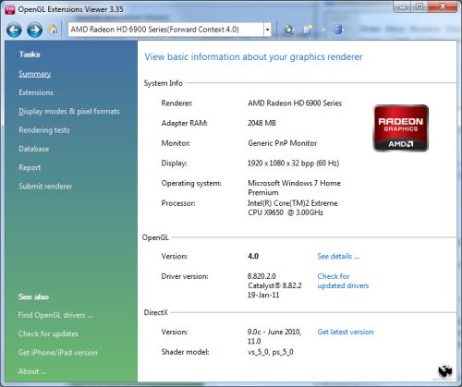Screen dimensions: 462x387
Task: Open the Extensions task
Action: coord(36,92)
